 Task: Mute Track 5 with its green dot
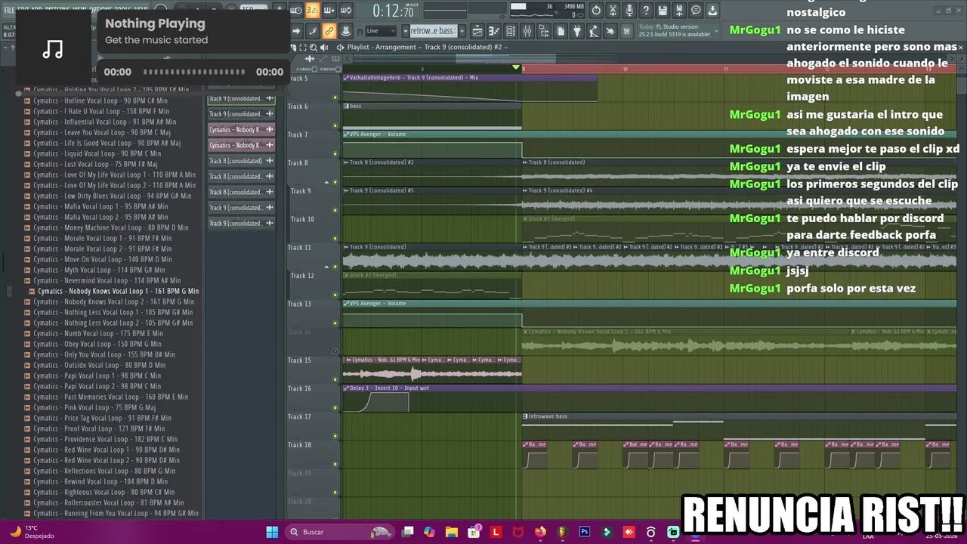coord(335,97)
